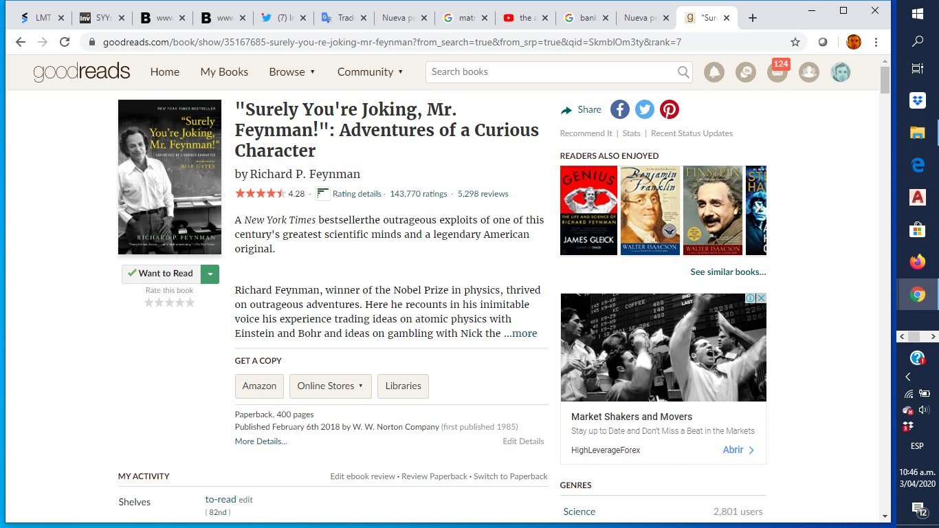
Task: Open Windows action center notifications
Action: (x=918, y=509)
